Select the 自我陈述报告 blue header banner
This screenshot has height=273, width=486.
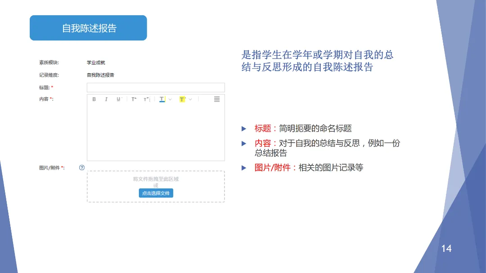pyautogui.click(x=88, y=28)
